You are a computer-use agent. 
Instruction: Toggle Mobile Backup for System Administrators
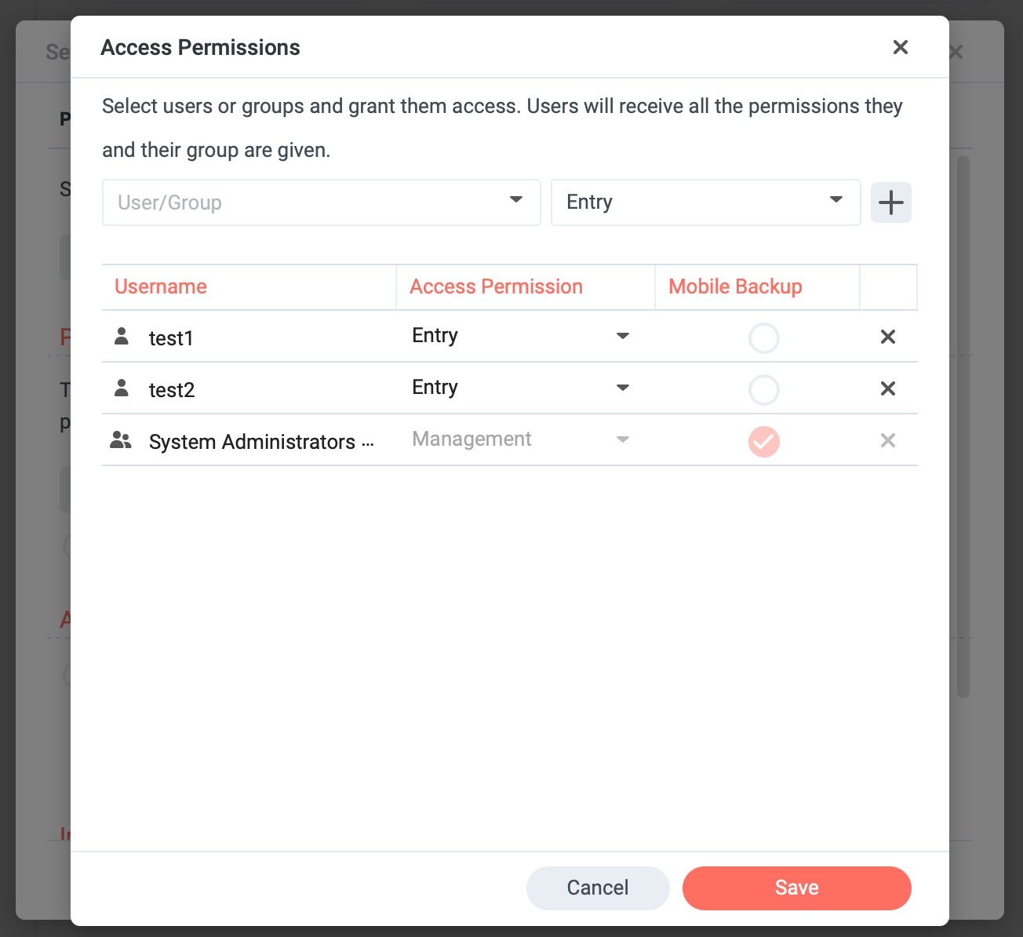[x=763, y=442]
